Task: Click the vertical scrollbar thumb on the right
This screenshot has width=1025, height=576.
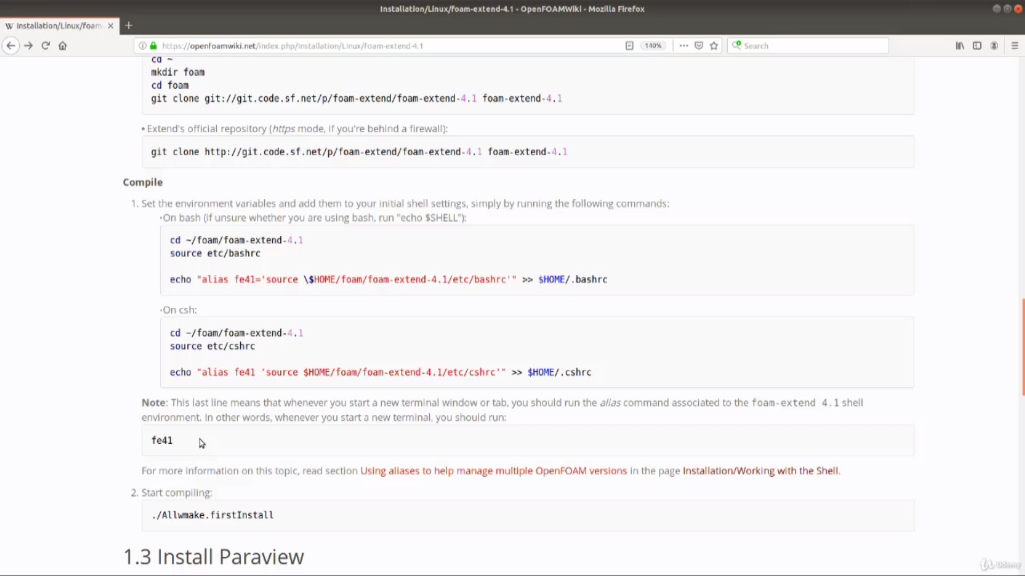Action: pos(1023,347)
